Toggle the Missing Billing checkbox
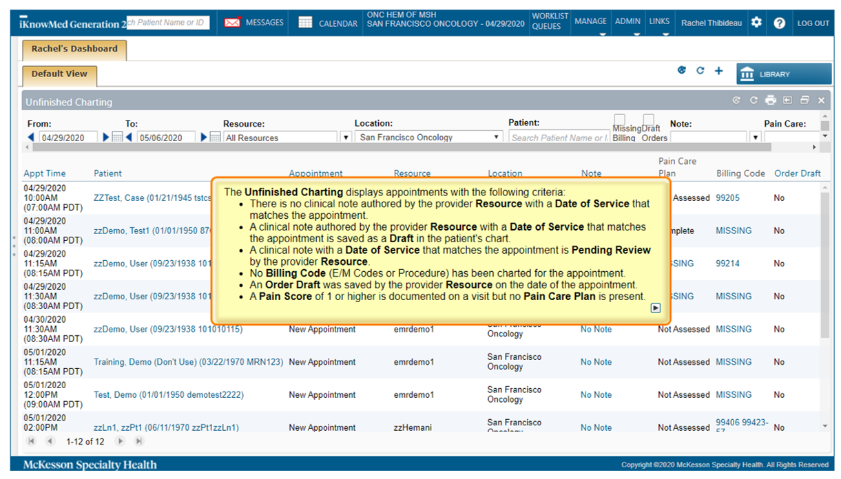 [x=619, y=120]
